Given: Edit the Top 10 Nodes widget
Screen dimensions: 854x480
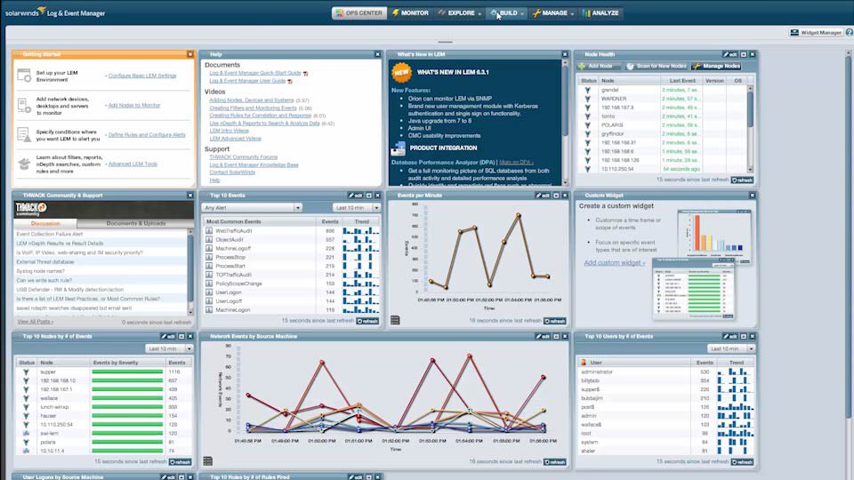Looking at the screenshot, I should tap(168, 336).
